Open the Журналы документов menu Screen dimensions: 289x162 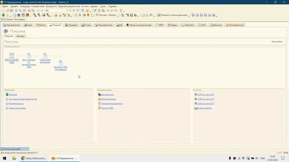click(69, 6)
